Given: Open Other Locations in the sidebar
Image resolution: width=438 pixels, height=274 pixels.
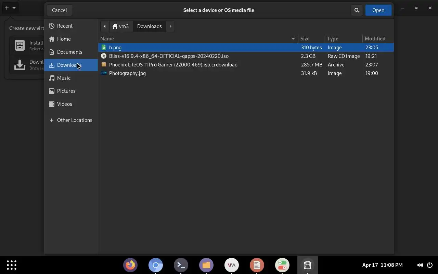Looking at the screenshot, I should click(71, 120).
